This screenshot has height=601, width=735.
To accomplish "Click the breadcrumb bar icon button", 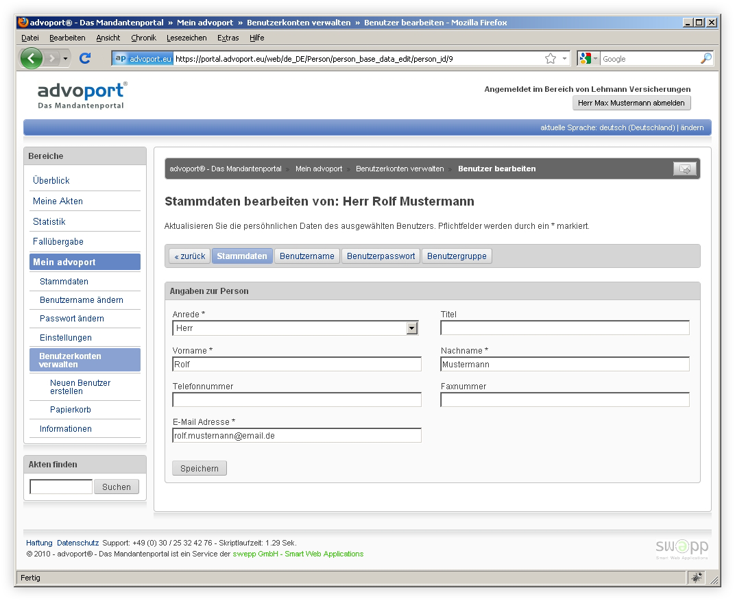I will 685,169.
